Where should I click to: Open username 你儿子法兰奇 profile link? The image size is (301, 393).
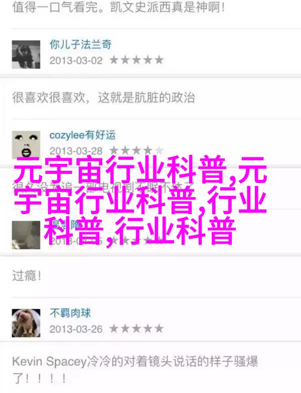click(81, 45)
